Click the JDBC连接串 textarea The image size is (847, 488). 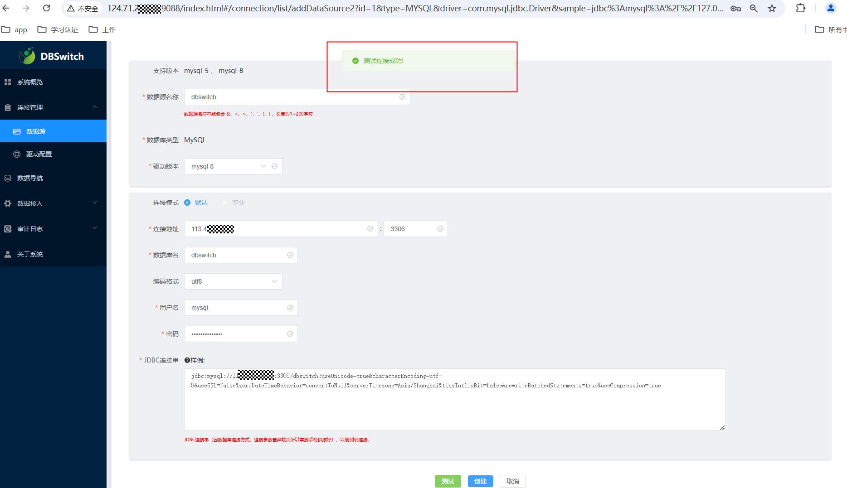455,400
